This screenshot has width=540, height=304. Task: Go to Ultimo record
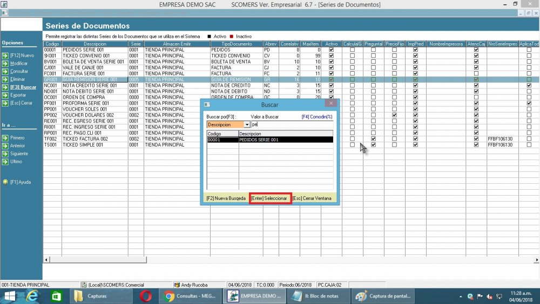pos(16,162)
